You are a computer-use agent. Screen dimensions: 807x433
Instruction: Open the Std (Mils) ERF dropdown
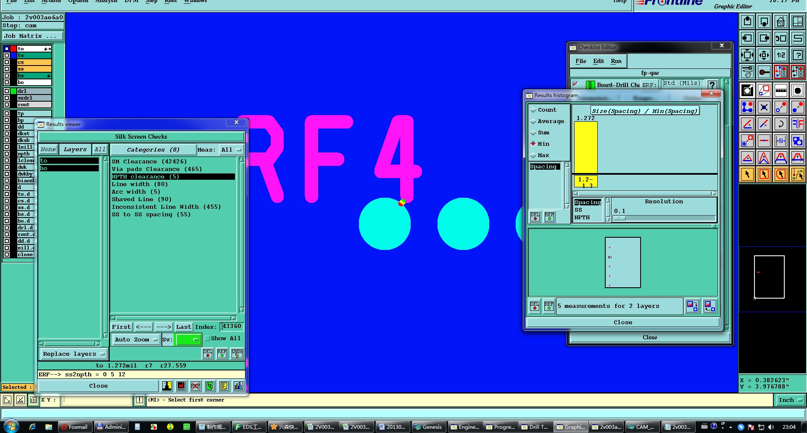[682, 84]
